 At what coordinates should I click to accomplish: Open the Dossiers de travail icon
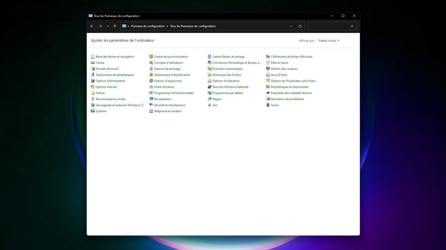(x=93, y=69)
